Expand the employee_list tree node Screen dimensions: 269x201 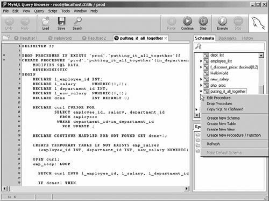click(x=201, y=61)
